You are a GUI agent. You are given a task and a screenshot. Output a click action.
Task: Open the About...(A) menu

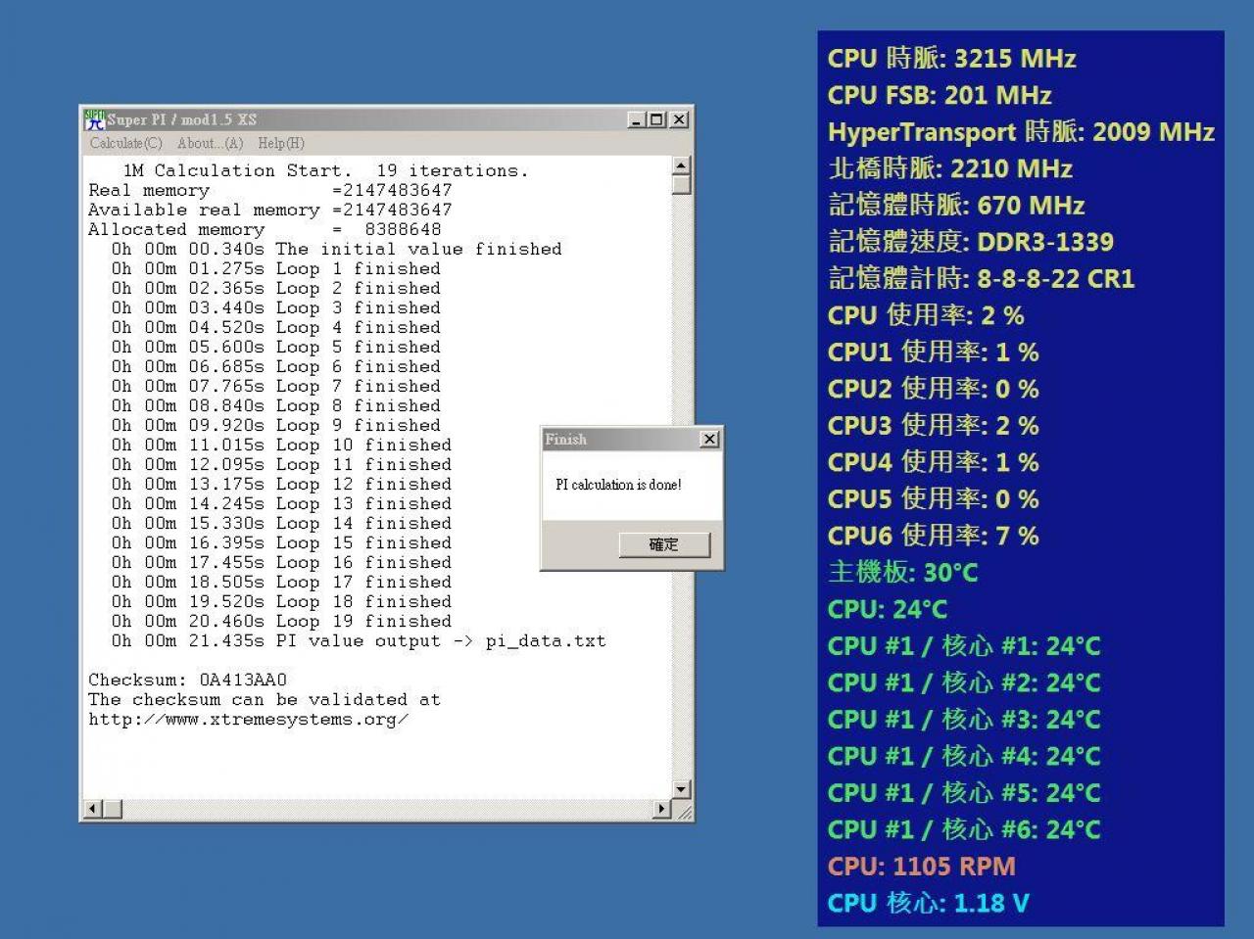coord(210,143)
